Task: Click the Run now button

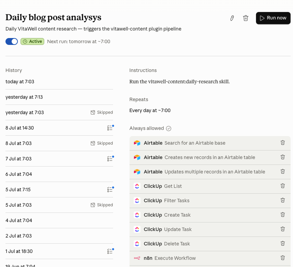Action: (273, 18)
